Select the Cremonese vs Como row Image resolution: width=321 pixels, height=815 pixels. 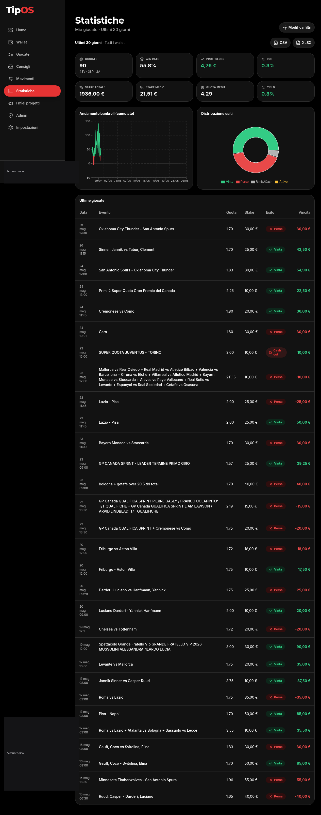[195, 311]
